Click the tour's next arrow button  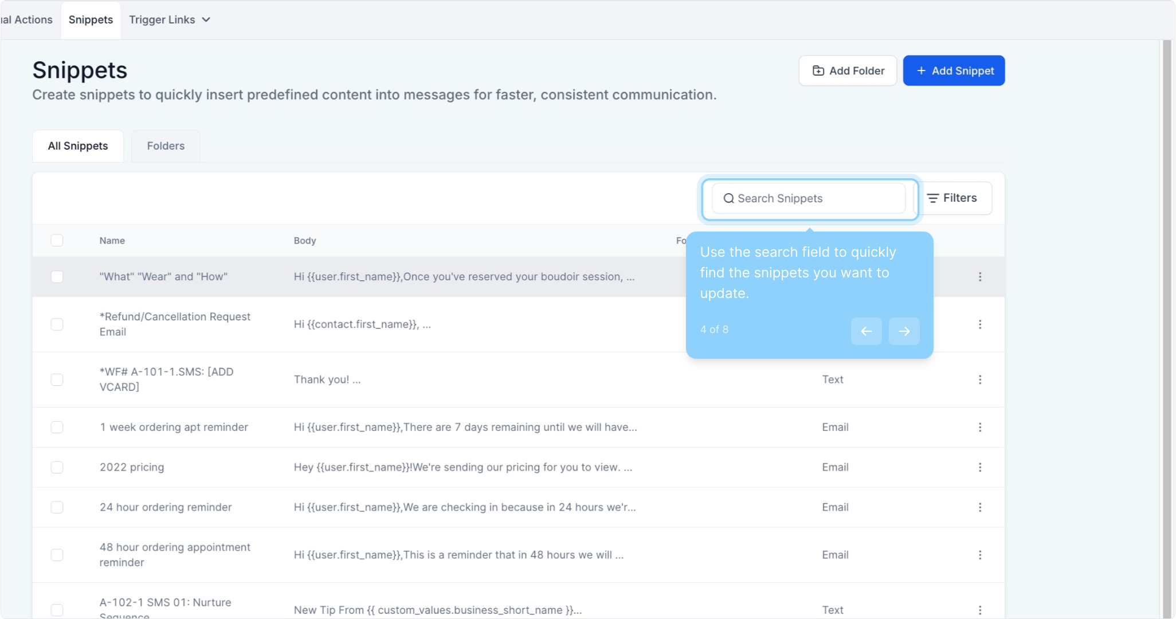(904, 331)
